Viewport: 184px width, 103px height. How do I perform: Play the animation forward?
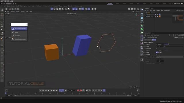click(49, 90)
